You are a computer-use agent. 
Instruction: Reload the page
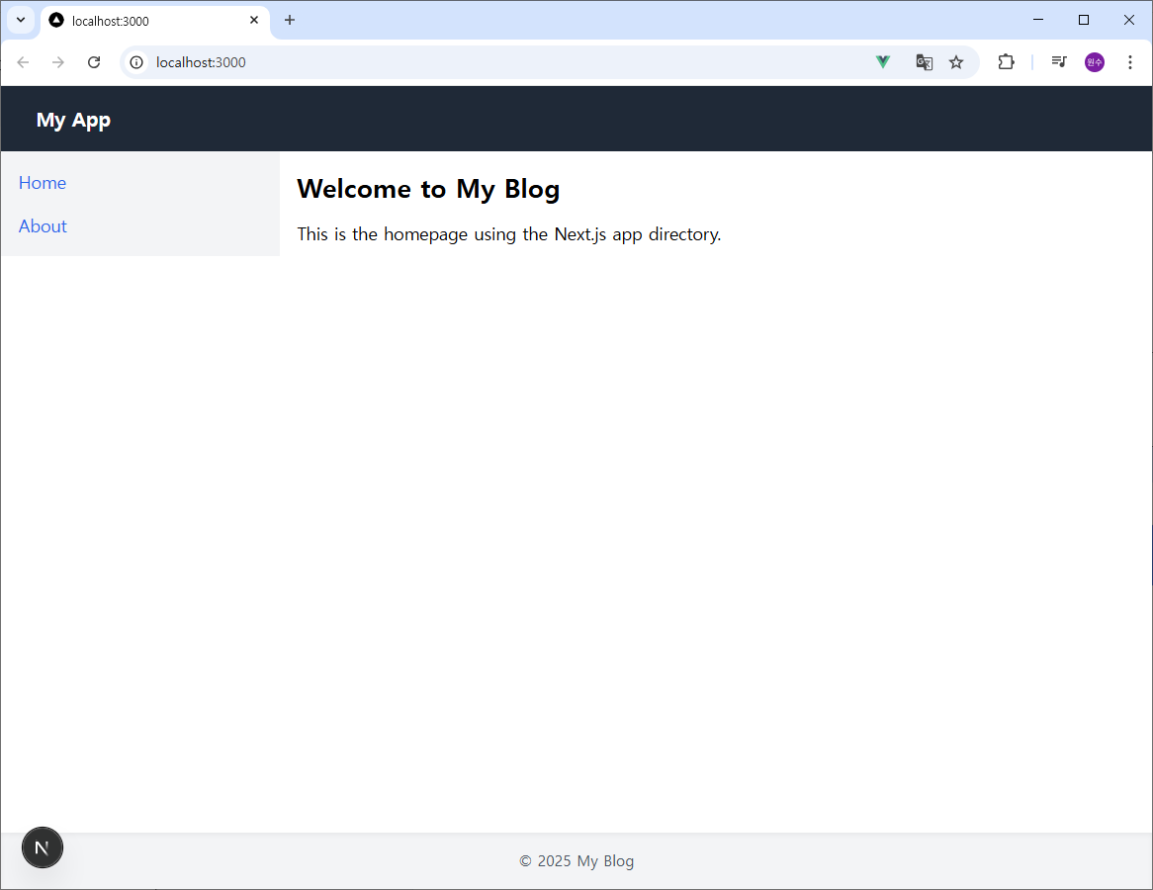[93, 62]
